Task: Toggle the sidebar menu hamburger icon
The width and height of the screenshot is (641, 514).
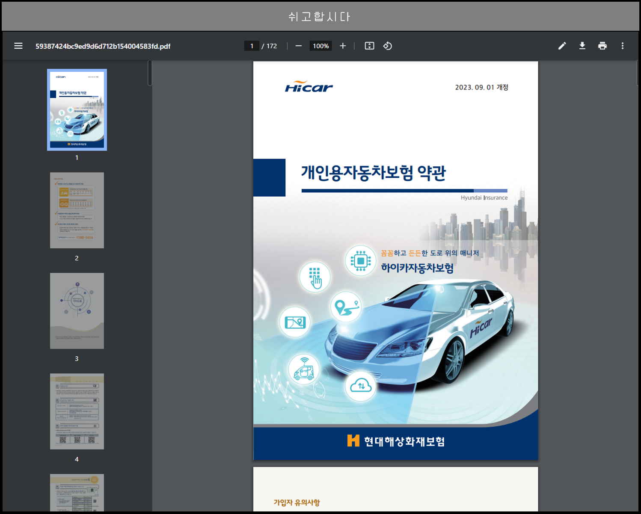Action: (x=18, y=46)
